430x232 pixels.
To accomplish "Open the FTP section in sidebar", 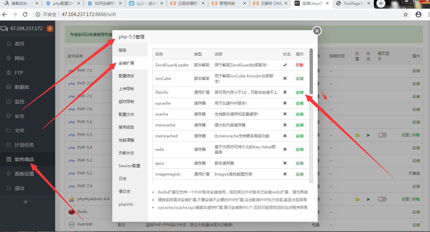I will coord(19,73).
